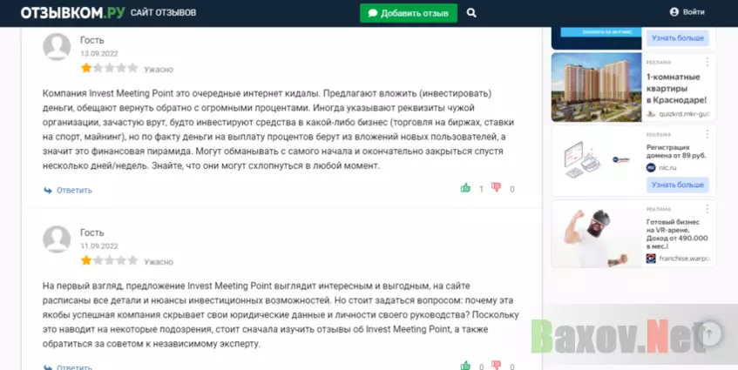Screen dimensions: 738x370
Task: Open the three-dot menu on apartments ad
Action: (x=707, y=62)
